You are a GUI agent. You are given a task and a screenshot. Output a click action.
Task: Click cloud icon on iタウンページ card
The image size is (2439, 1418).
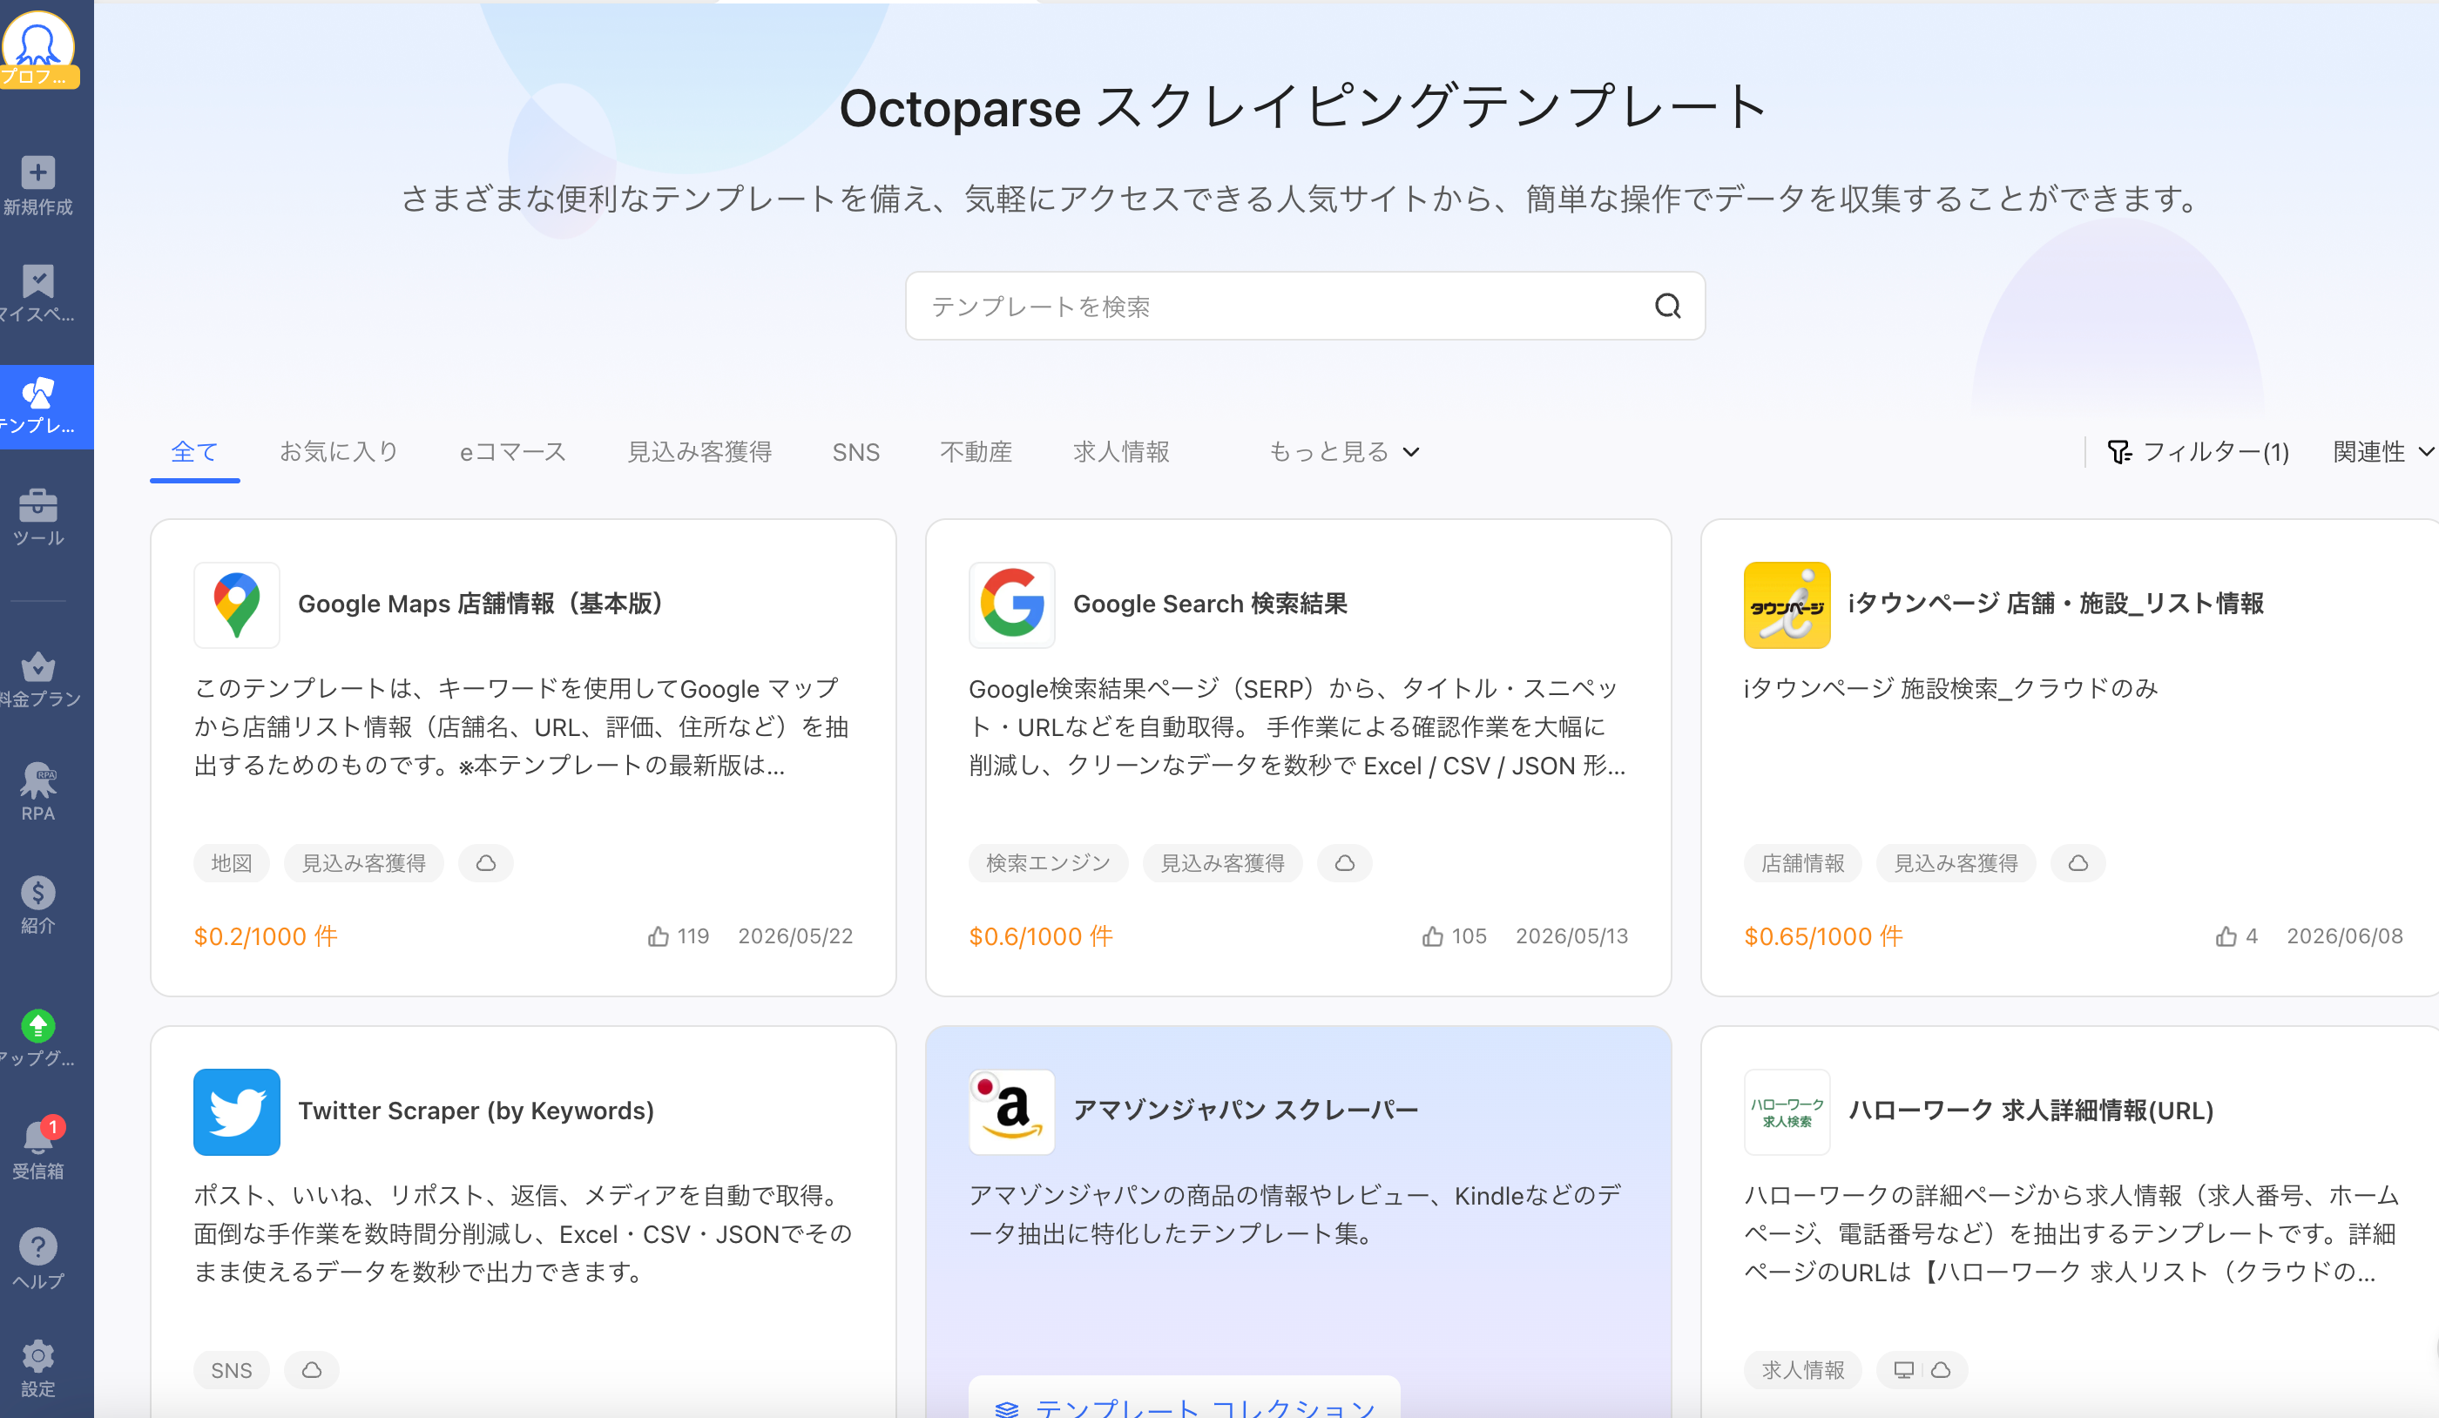pos(2078,863)
